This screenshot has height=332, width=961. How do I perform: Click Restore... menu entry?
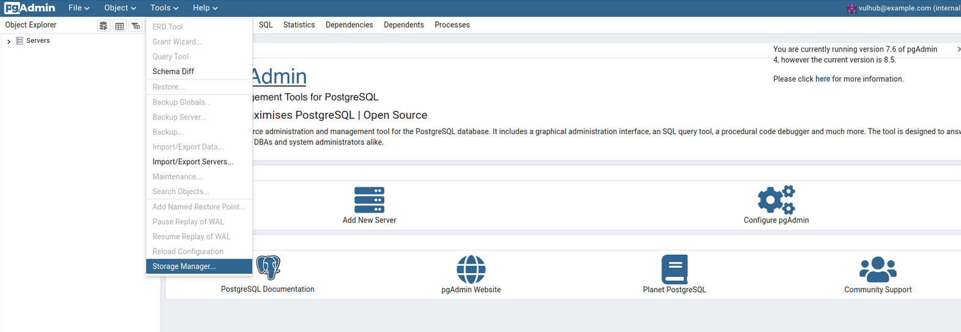coord(199,87)
